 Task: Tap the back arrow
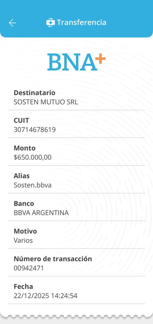12,23
